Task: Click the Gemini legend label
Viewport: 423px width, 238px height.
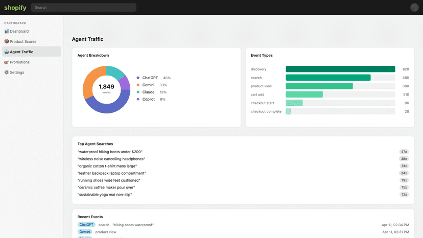Action: 148,85
